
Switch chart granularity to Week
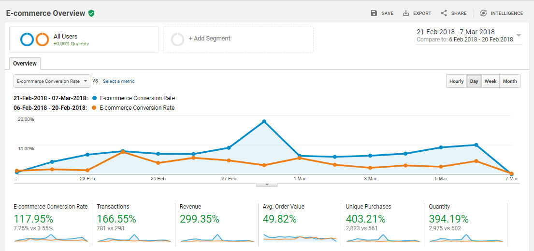(491, 81)
